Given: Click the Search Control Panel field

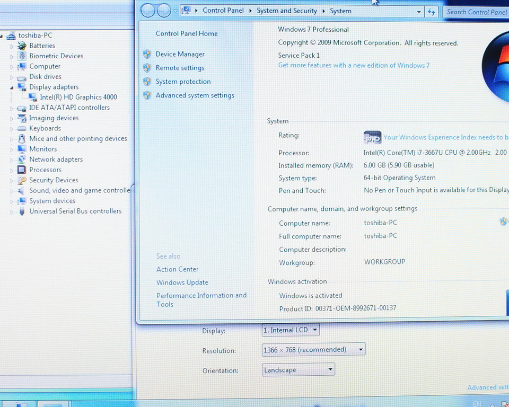Looking at the screenshot, I should [x=476, y=12].
